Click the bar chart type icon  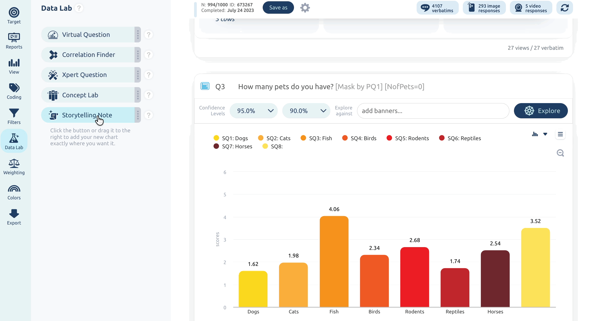tap(535, 134)
